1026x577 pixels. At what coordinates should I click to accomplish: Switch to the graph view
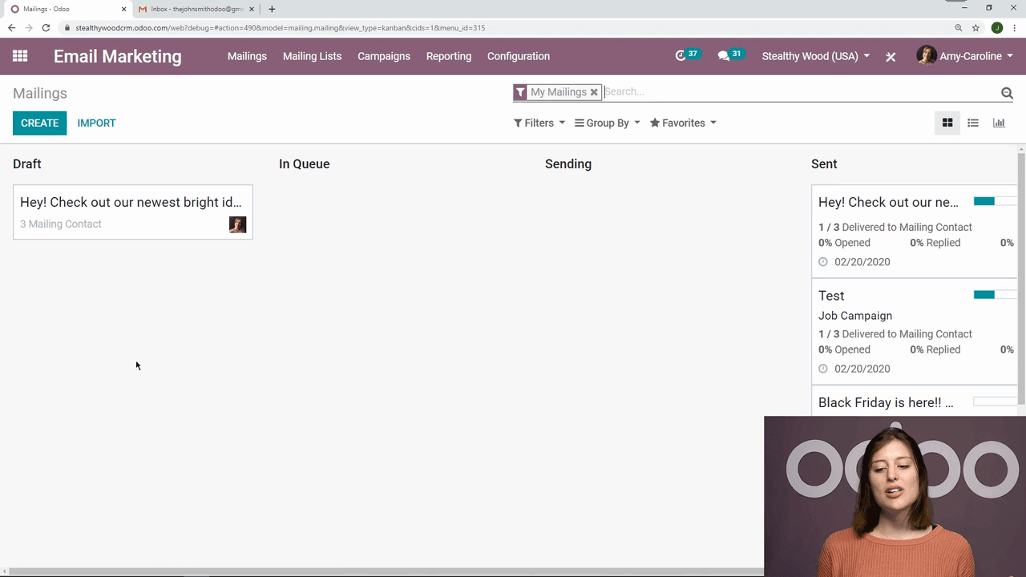(999, 123)
